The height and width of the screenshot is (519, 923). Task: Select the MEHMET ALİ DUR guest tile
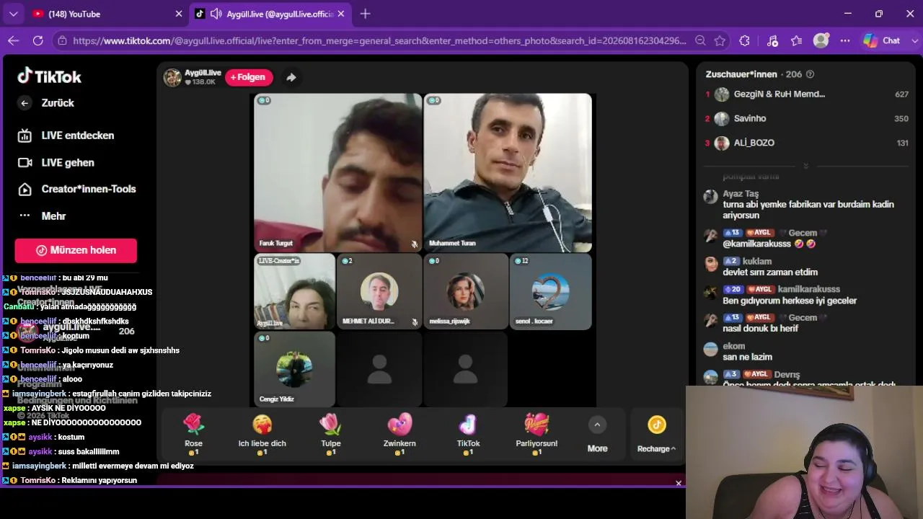(379, 292)
